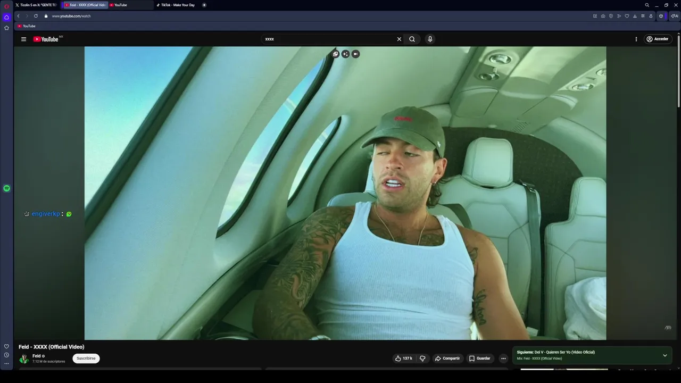Go forward with the browser forward arrow
The width and height of the screenshot is (681, 383).
click(27, 16)
